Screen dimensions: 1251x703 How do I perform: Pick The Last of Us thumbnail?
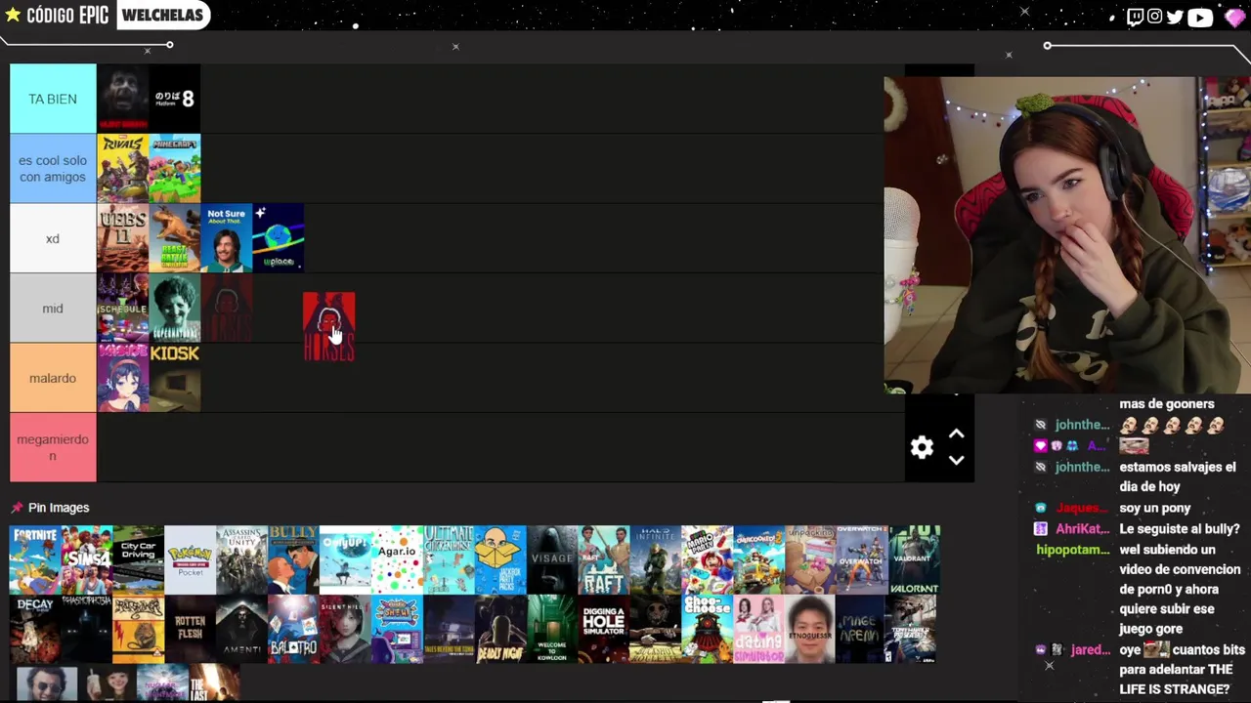(x=215, y=682)
